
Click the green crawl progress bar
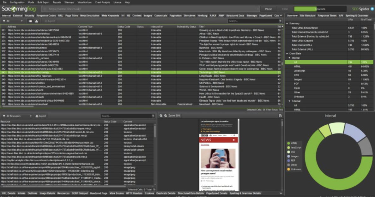point(320,9)
